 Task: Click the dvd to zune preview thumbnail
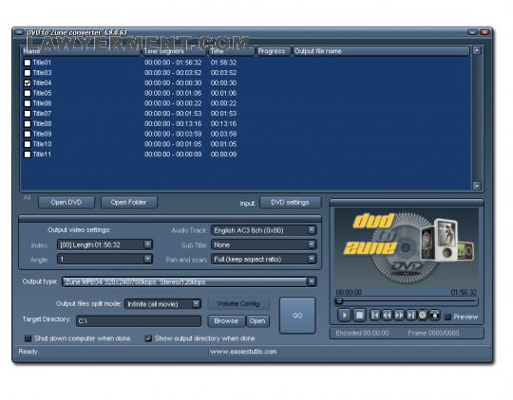coord(407,247)
